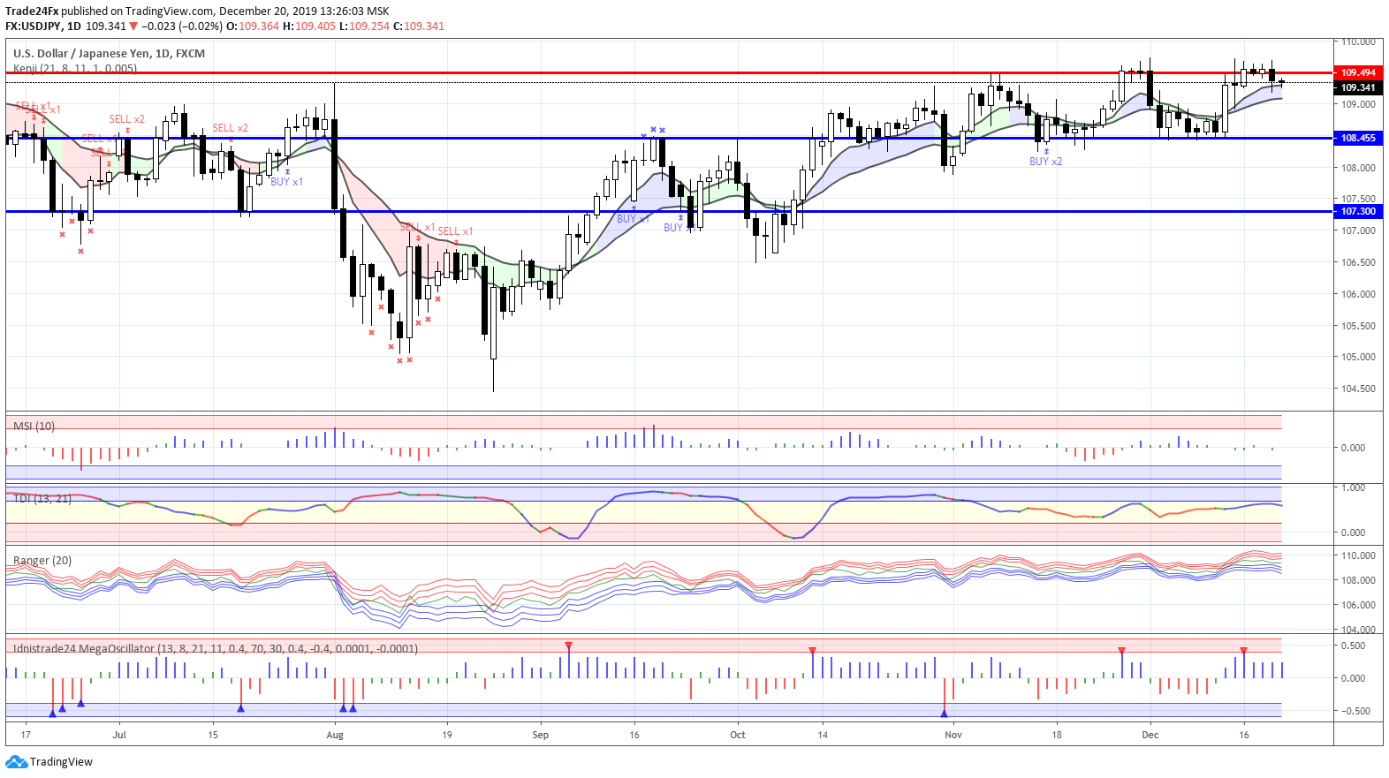Select the Kenji (21, 8, 11, 1, 0.005) indicator label
The height and width of the screenshot is (778, 1389).
75,68
